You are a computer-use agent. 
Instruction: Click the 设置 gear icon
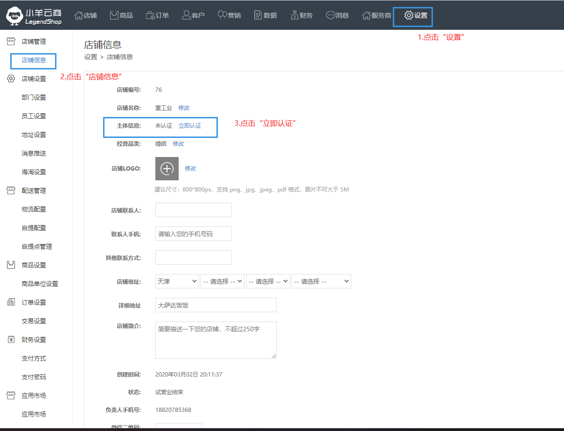tap(409, 15)
